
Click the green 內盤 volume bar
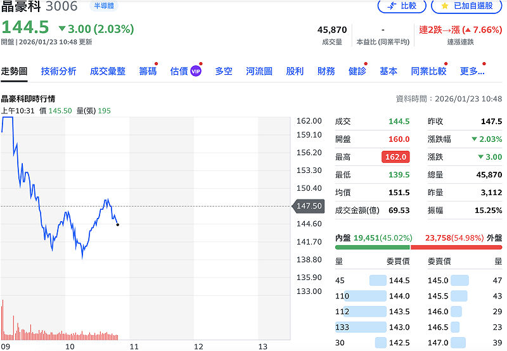[x=372, y=247]
